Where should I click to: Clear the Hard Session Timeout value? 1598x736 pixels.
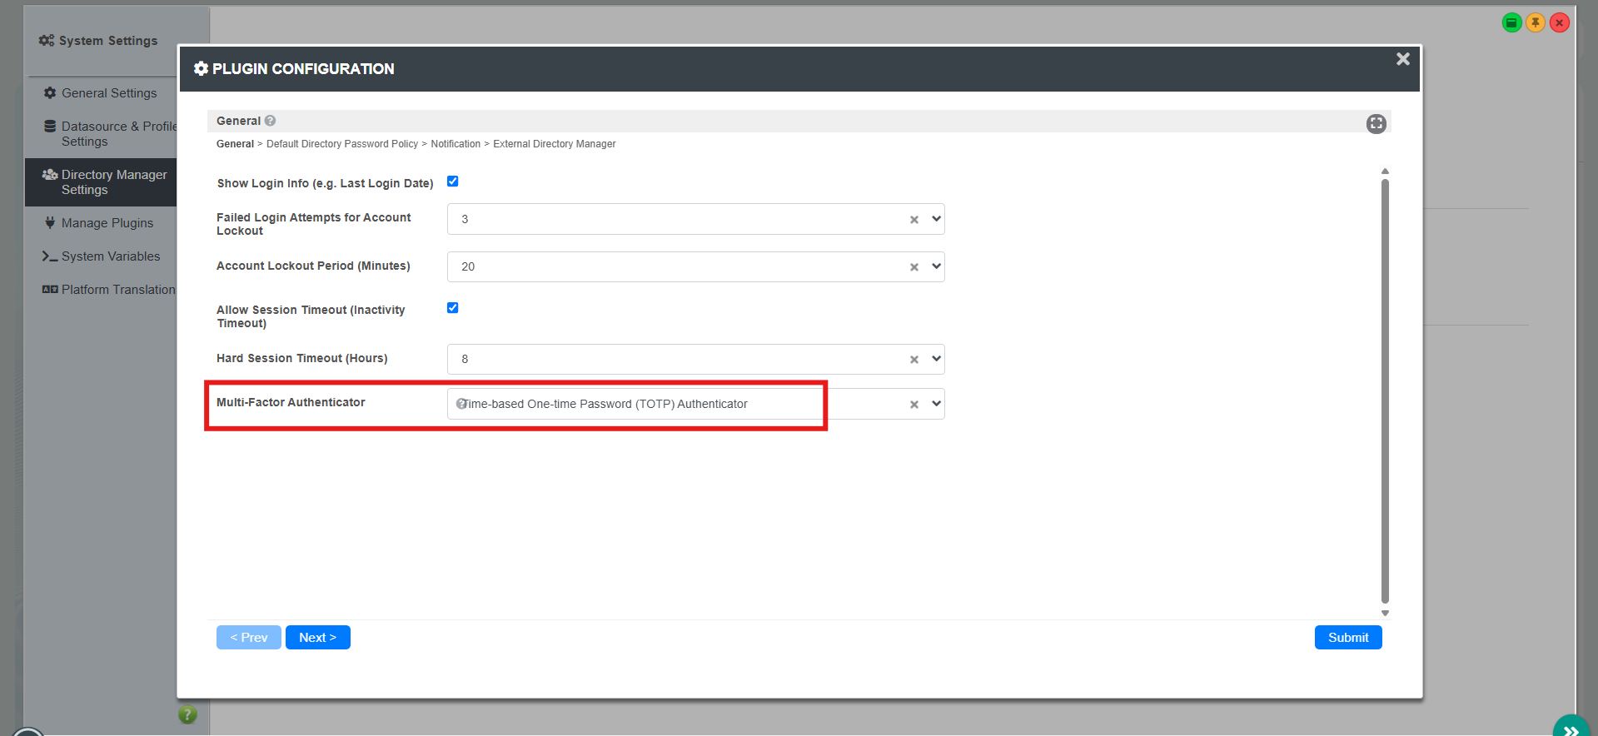point(914,360)
